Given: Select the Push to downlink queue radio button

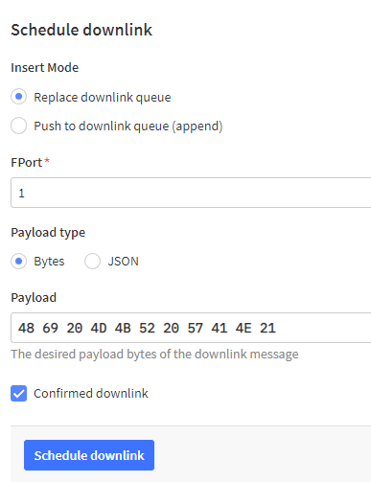Looking at the screenshot, I should (x=18, y=126).
